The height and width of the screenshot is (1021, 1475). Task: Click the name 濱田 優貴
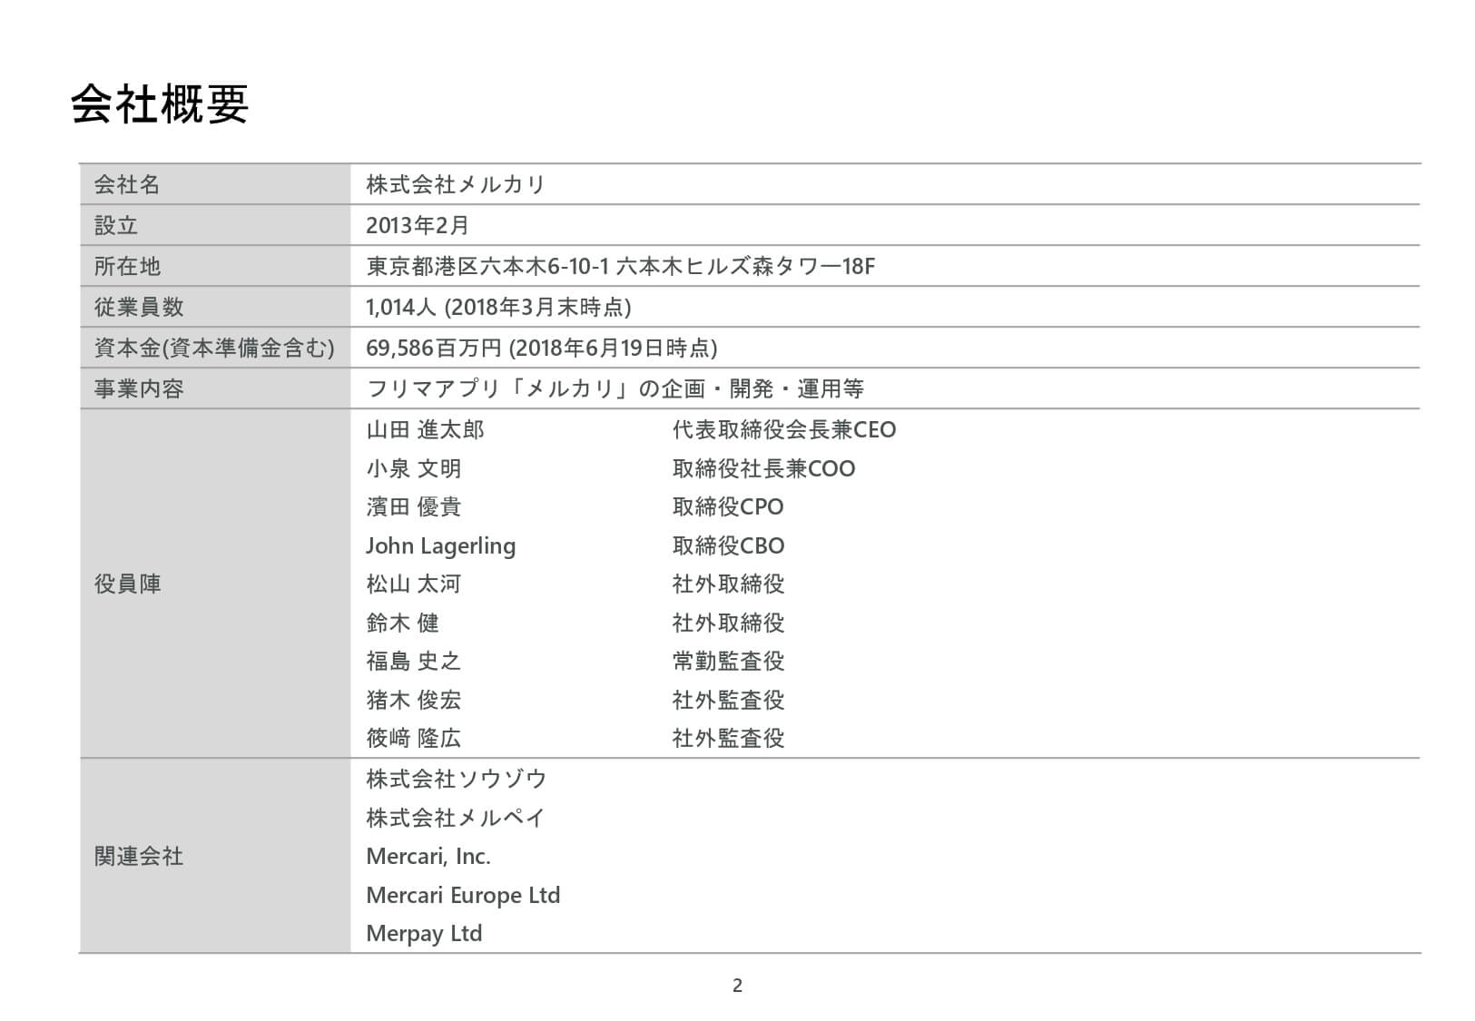tap(414, 506)
